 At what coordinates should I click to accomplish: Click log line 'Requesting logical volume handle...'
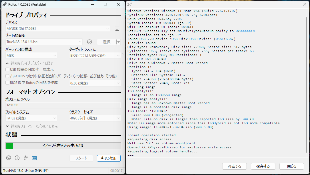coord(162,151)
